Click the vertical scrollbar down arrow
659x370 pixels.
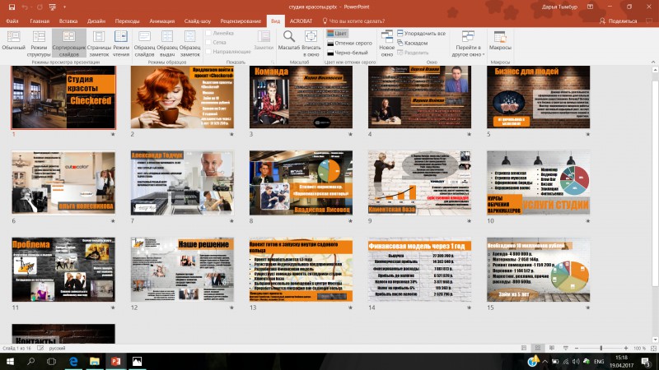(655, 340)
